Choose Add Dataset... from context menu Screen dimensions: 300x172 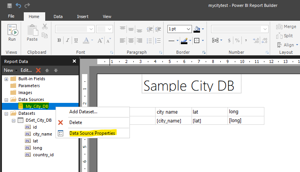(93, 112)
